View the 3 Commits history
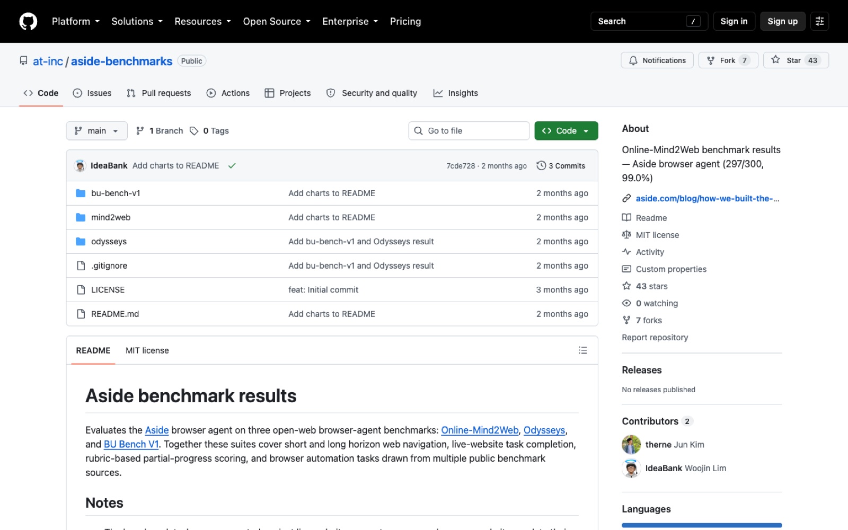This screenshot has width=848, height=530. tap(561, 166)
